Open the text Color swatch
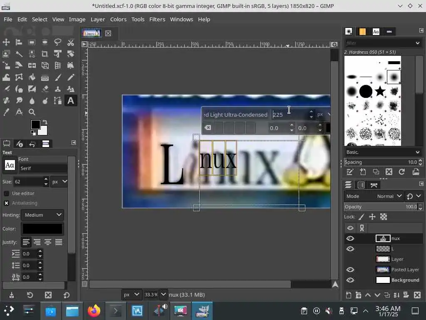 pyautogui.click(x=43, y=229)
